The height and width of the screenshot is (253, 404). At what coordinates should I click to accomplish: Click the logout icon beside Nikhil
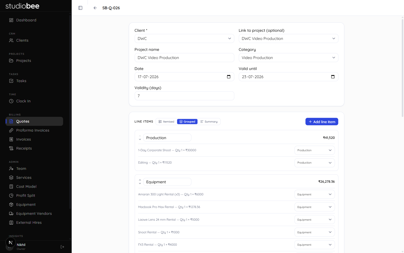[62, 247]
